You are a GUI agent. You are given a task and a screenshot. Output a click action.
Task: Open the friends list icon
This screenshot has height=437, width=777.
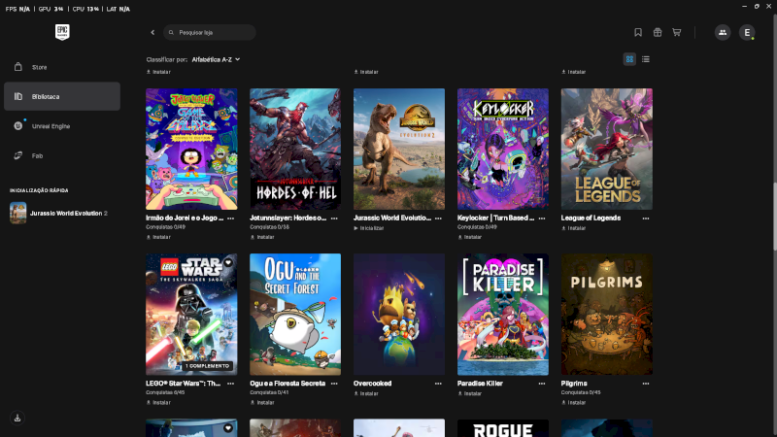point(723,32)
